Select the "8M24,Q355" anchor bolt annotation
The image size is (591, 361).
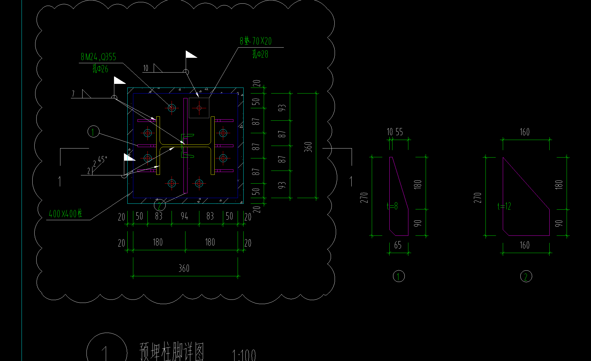(98, 57)
